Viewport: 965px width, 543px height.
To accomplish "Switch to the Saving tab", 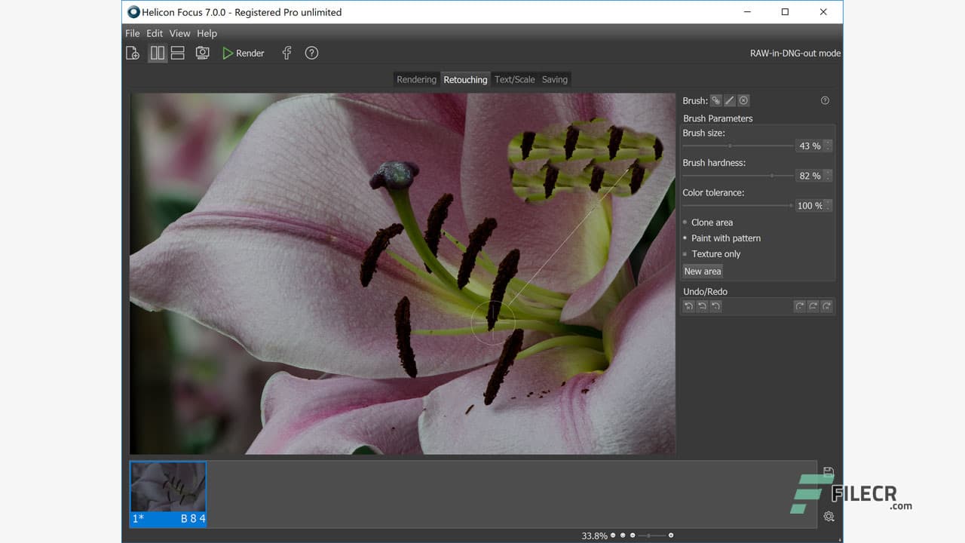I will [x=555, y=79].
